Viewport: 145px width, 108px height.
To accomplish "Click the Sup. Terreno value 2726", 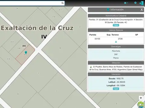I will pyautogui.click(x=120, y=39).
